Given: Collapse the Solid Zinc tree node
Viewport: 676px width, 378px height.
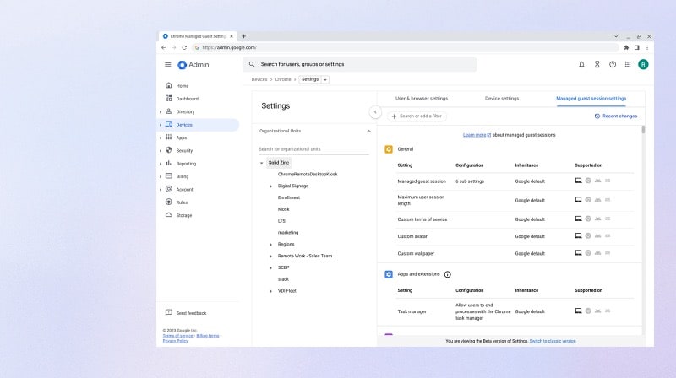Looking at the screenshot, I should pyautogui.click(x=261, y=163).
